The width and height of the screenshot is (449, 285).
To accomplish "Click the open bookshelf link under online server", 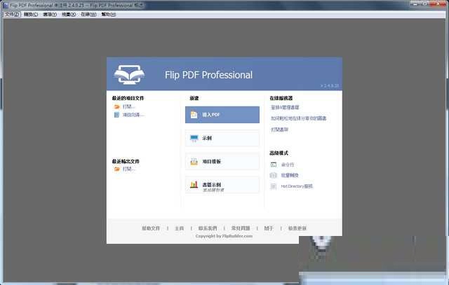I will pos(279,130).
